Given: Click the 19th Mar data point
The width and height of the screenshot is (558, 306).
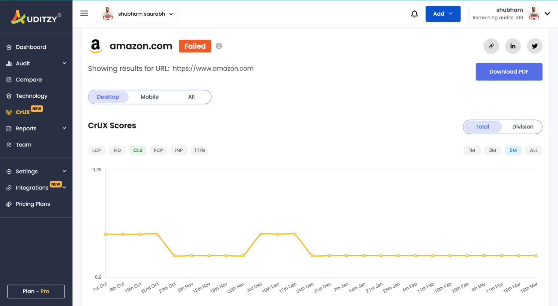Looking at the screenshot, I should (x=536, y=256).
